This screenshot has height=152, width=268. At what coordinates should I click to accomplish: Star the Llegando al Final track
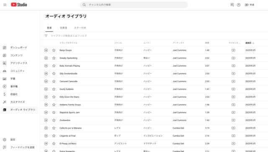[54, 136]
